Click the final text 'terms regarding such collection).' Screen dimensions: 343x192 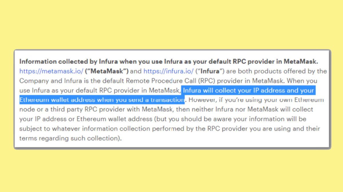[71, 138]
